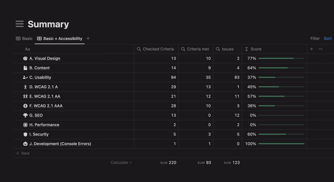The image size is (334, 182).
Task: Click the Filter button
Action: tap(315, 39)
